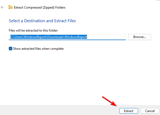Place cursor in empty part of path field

click(x=106, y=37)
